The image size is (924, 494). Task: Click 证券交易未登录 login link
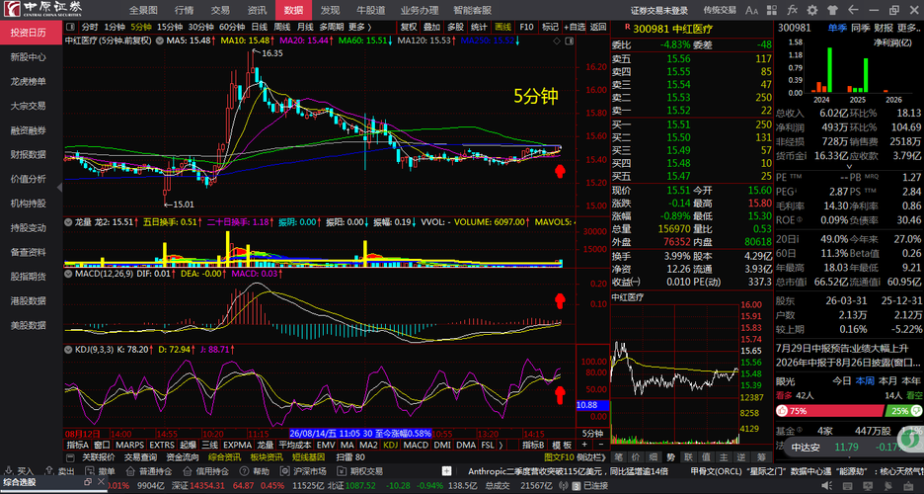tap(659, 10)
